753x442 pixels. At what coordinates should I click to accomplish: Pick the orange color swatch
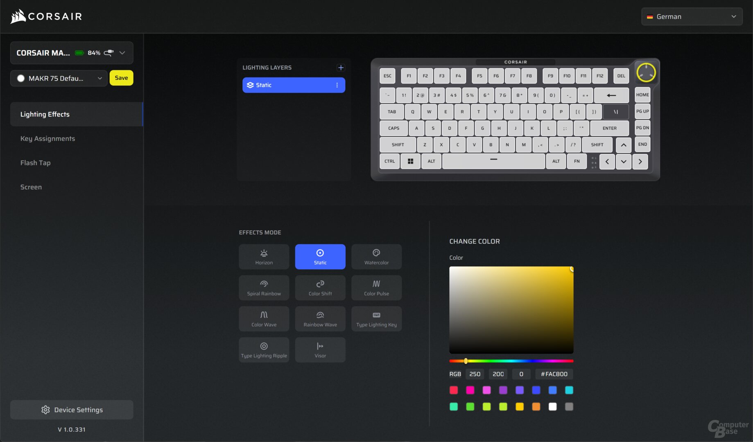[x=536, y=406]
